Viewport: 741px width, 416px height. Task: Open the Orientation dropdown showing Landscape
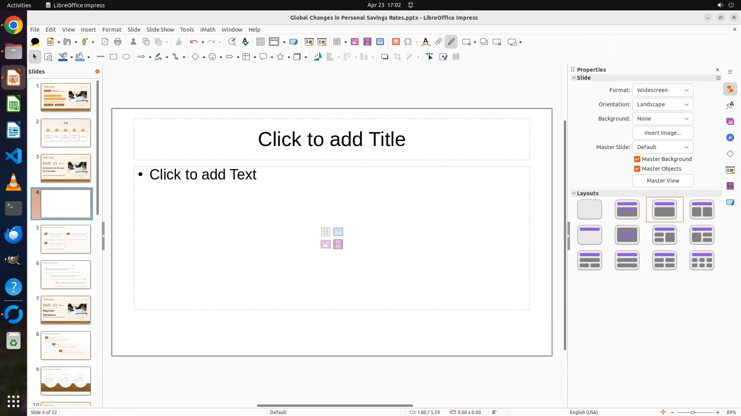click(x=663, y=104)
